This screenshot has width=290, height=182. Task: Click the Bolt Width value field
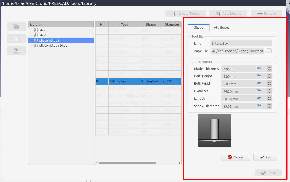tap(244, 83)
